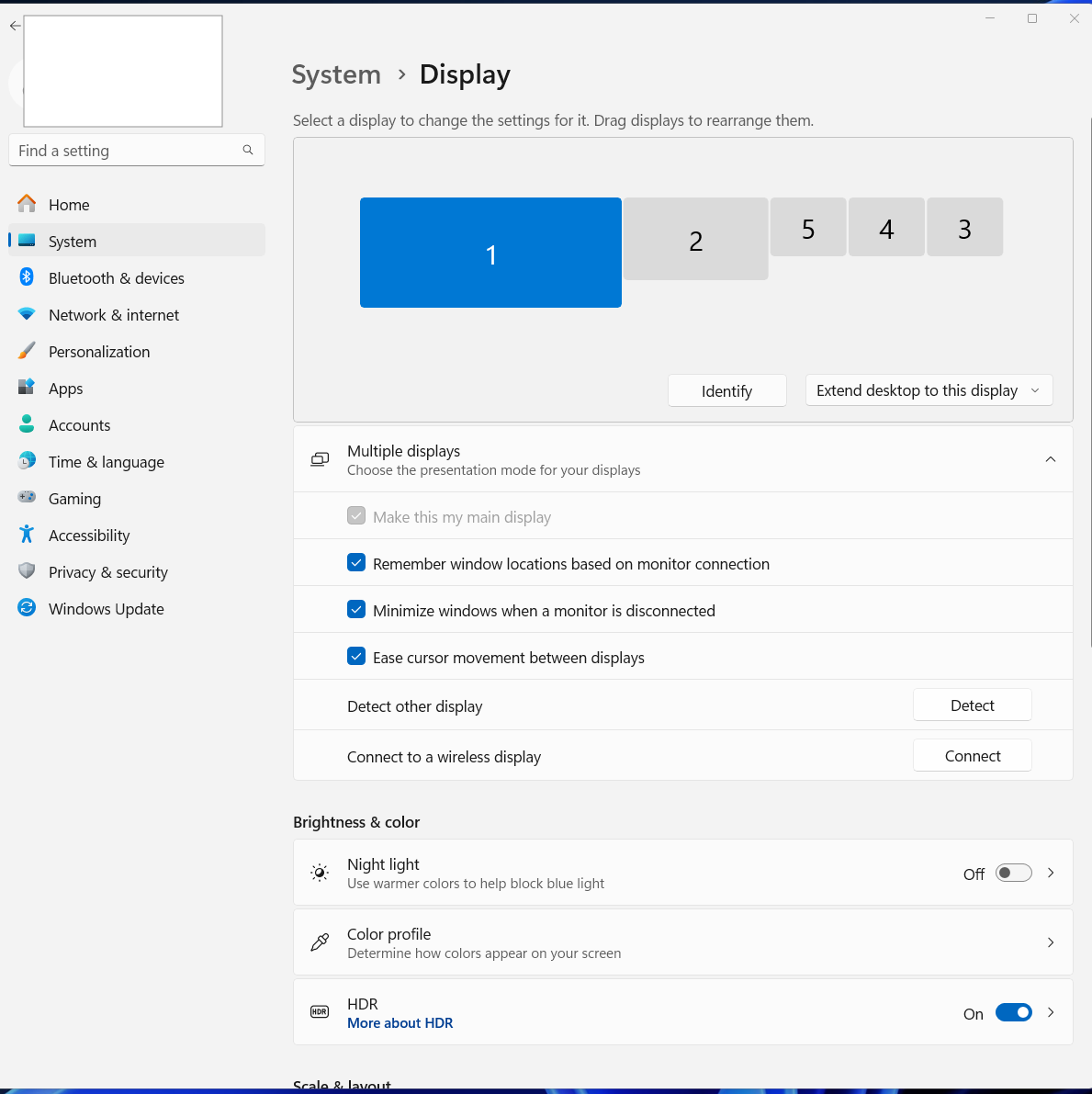Click the Network wifi icon
Screen dimensions: 1092x1094
27,314
